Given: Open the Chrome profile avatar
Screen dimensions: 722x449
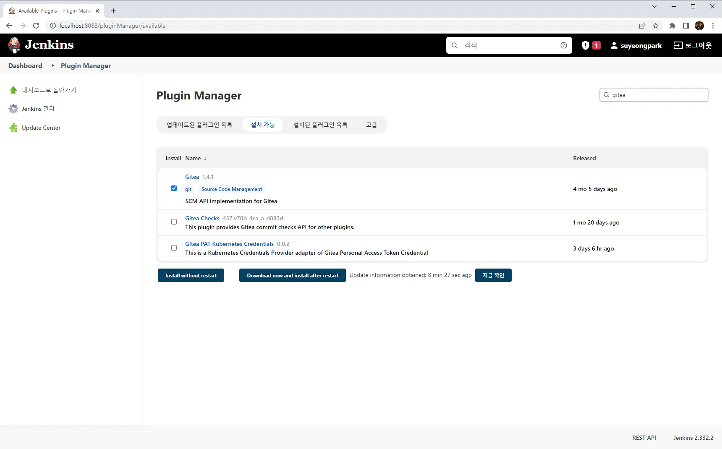Looking at the screenshot, I should tap(699, 26).
